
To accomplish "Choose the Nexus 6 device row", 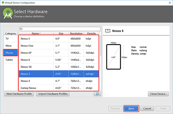I will click(x=59, y=60).
